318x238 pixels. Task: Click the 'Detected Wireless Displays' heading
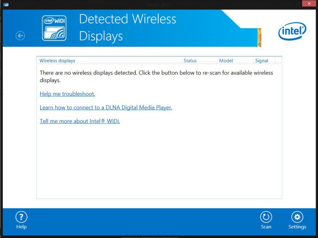pyautogui.click(x=127, y=28)
